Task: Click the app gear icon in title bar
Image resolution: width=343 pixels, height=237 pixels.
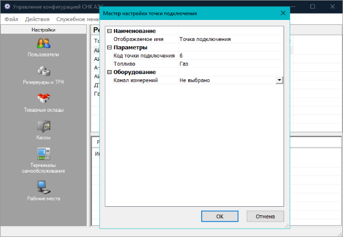Action: point(7,6)
